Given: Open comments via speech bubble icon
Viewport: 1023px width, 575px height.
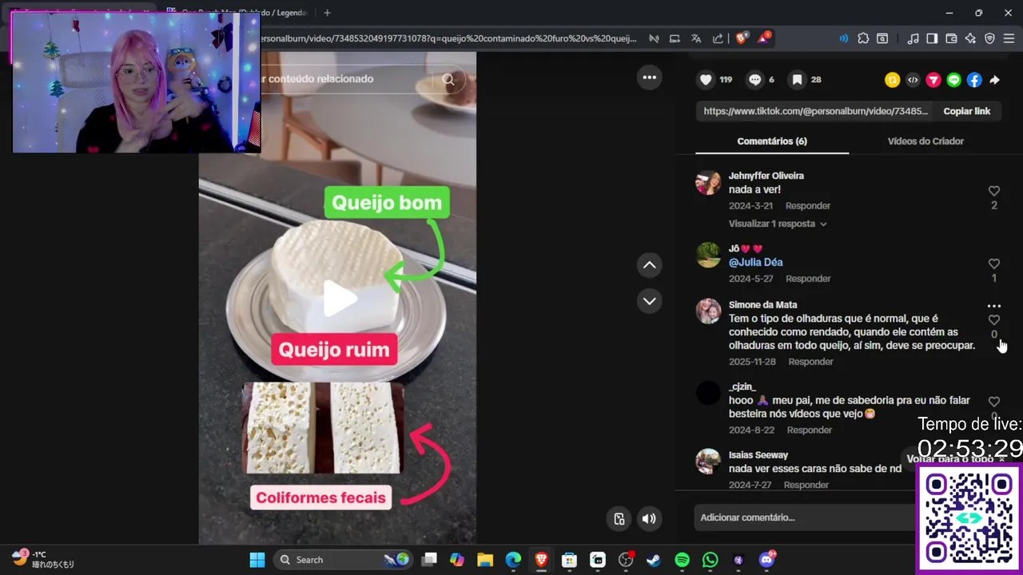Looking at the screenshot, I should click(x=755, y=80).
